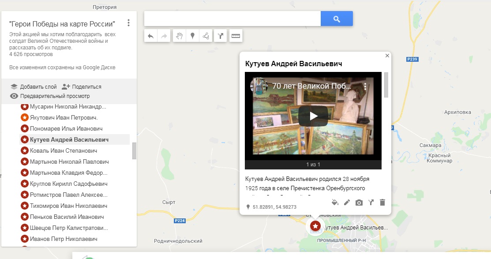Viewport: 491px width, 259px height.
Task: Click the "4 626 просмотров" view count
Action: click(31, 54)
